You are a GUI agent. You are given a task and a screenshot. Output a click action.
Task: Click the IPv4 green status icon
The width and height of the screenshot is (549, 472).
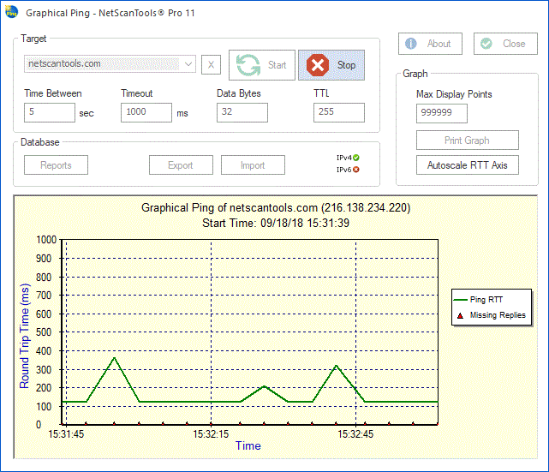(x=355, y=158)
